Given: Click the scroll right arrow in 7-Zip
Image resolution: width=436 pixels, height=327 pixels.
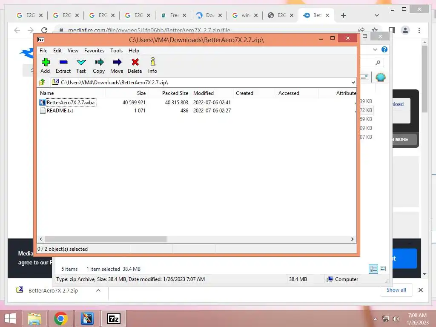Looking at the screenshot, I should [x=352, y=239].
